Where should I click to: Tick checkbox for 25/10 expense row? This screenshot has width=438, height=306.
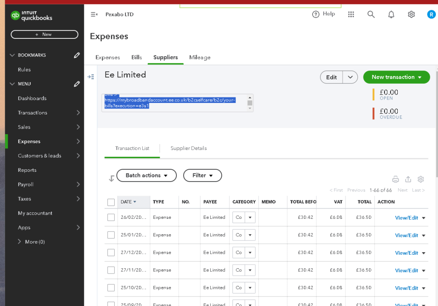(111, 288)
